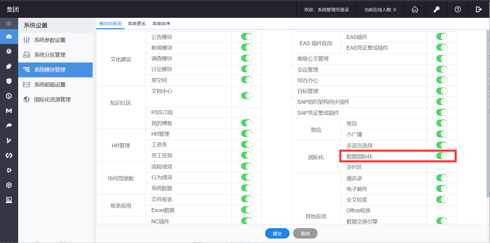Viewport: 490px width, 243px height.
Task: Open 系统参数设置 in the settings menu
Action: pos(50,40)
